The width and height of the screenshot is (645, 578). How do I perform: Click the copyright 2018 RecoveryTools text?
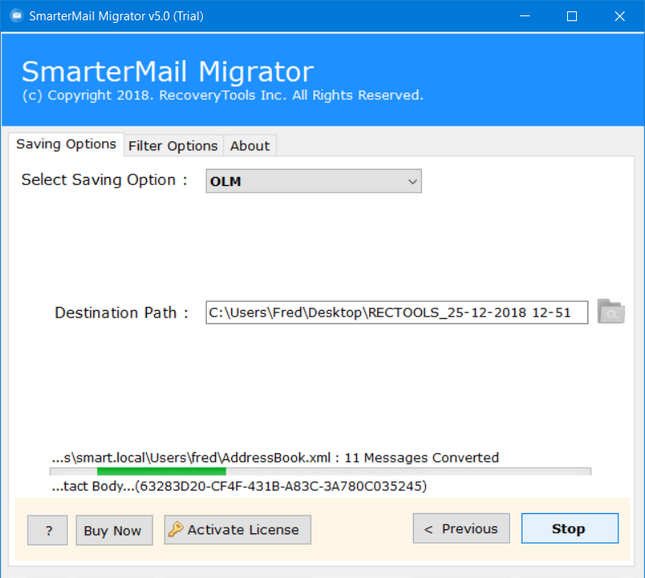222,95
